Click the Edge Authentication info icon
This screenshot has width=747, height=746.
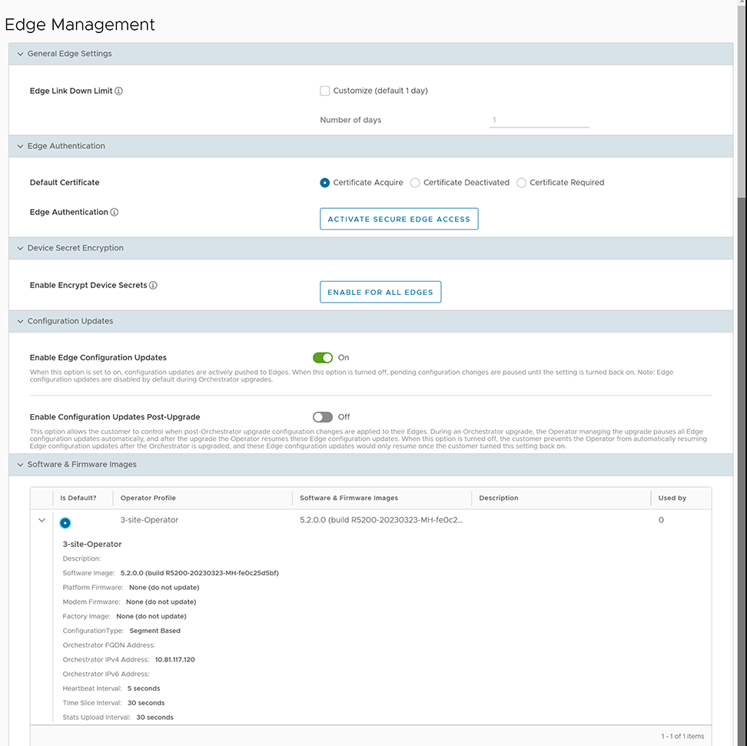point(116,213)
